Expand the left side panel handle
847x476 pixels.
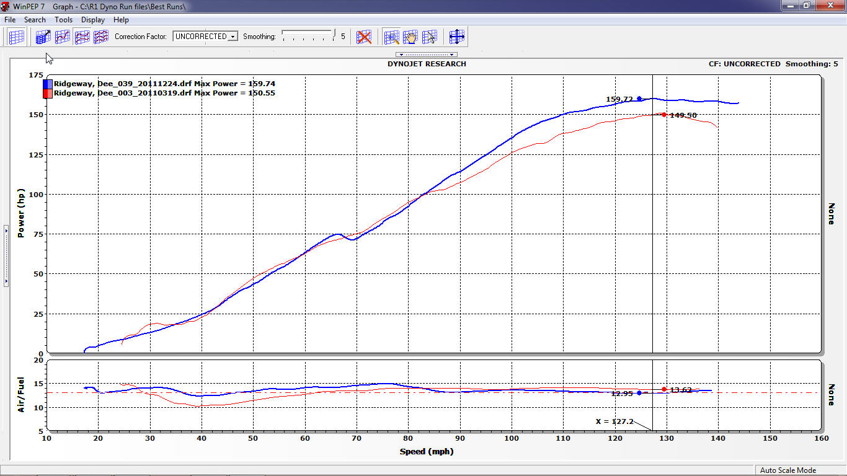coord(6,255)
